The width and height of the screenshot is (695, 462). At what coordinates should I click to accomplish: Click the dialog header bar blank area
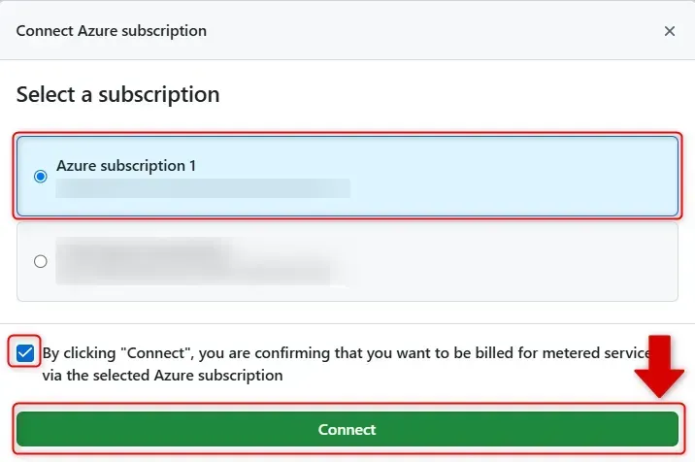(x=437, y=31)
